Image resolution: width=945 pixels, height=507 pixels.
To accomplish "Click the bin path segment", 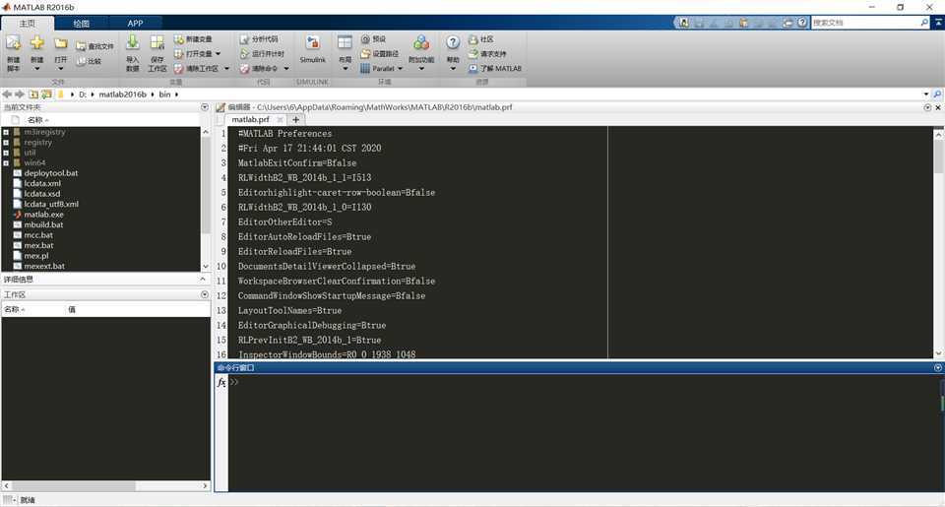I will [x=164, y=95].
